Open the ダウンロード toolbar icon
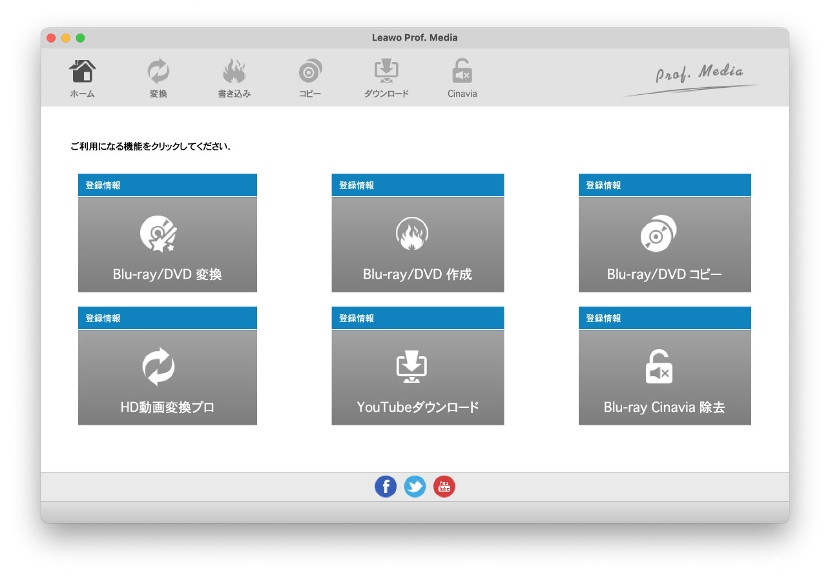The width and height of the screenshot is (830, 577). (386, 77)
